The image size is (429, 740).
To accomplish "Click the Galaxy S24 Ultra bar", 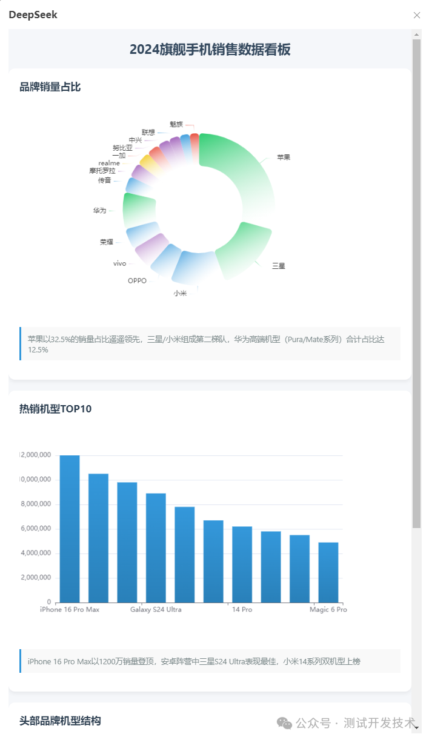I will [x=156, y=548].
